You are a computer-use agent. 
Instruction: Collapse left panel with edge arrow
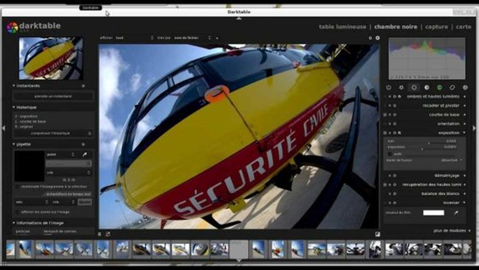(3, 128)
